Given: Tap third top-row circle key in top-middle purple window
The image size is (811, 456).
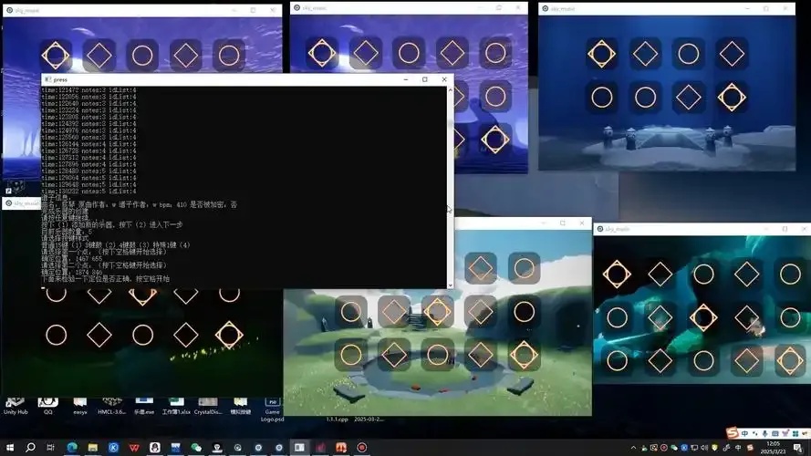Looking at the screenshot, I should 409,53.
